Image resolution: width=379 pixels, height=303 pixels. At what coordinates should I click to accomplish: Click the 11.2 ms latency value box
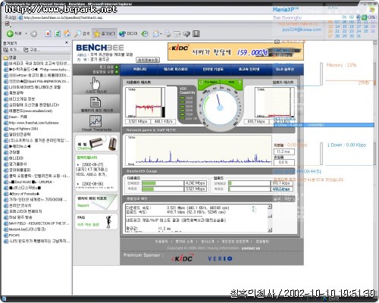pos(284,151)
